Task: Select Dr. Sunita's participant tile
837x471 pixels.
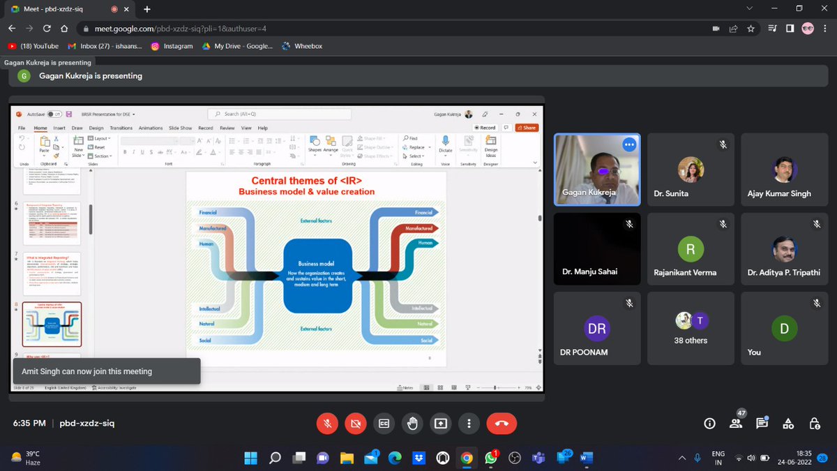Action: (x=691, y=170)
